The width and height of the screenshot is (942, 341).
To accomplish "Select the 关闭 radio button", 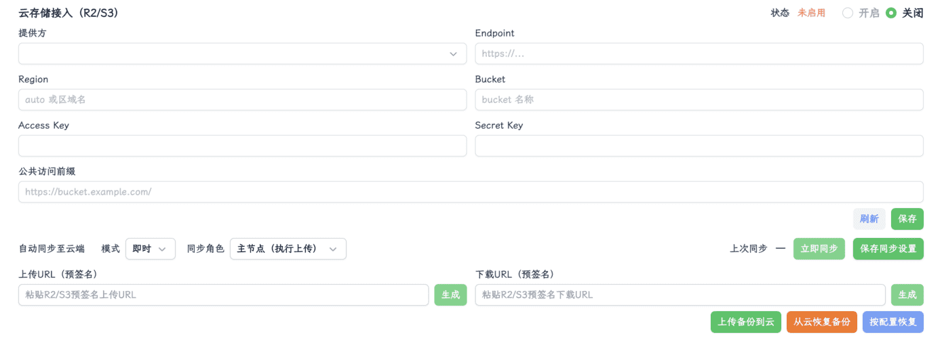I will (891, 13).
